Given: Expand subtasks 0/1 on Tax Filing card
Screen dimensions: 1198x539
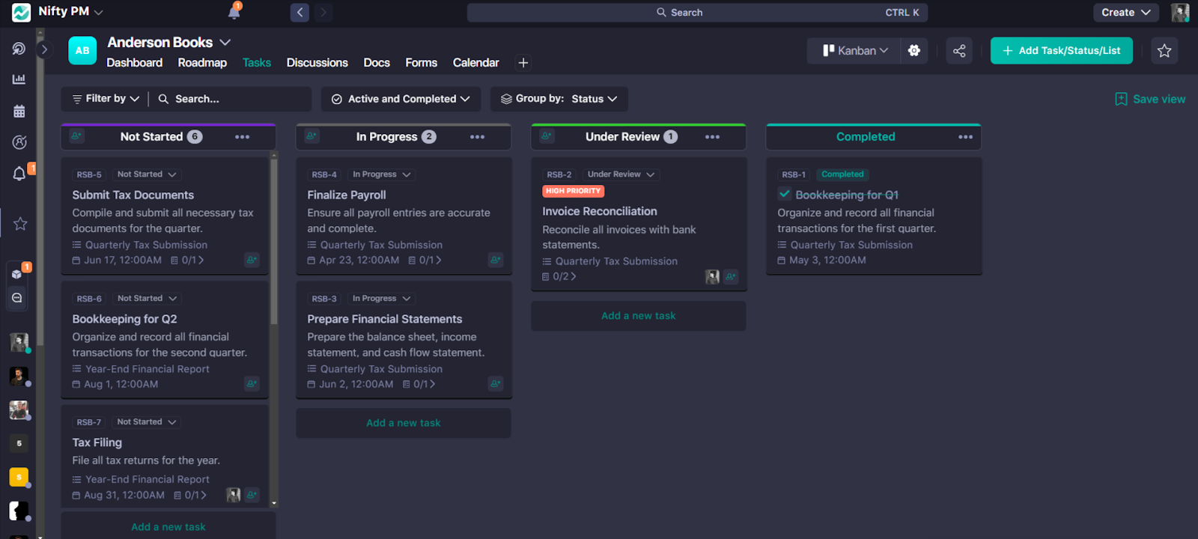Looking at the screenshot, I should [190, 495].
